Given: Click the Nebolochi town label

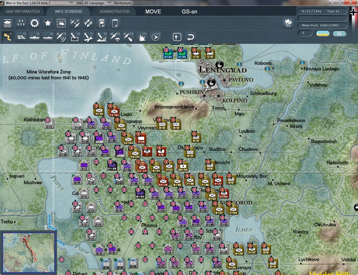Looking at the screenshot, I should click(337, 163).
